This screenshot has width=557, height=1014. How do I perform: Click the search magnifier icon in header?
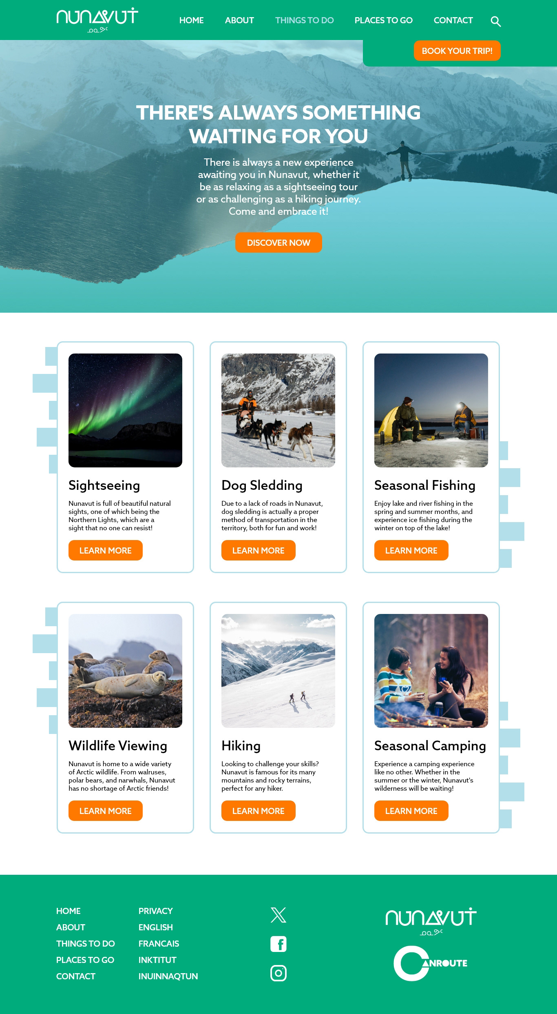tap(496, 21)
